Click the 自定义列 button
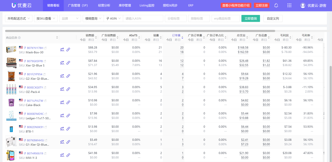This screenshot has height=162, width=332. click(273, 18)
